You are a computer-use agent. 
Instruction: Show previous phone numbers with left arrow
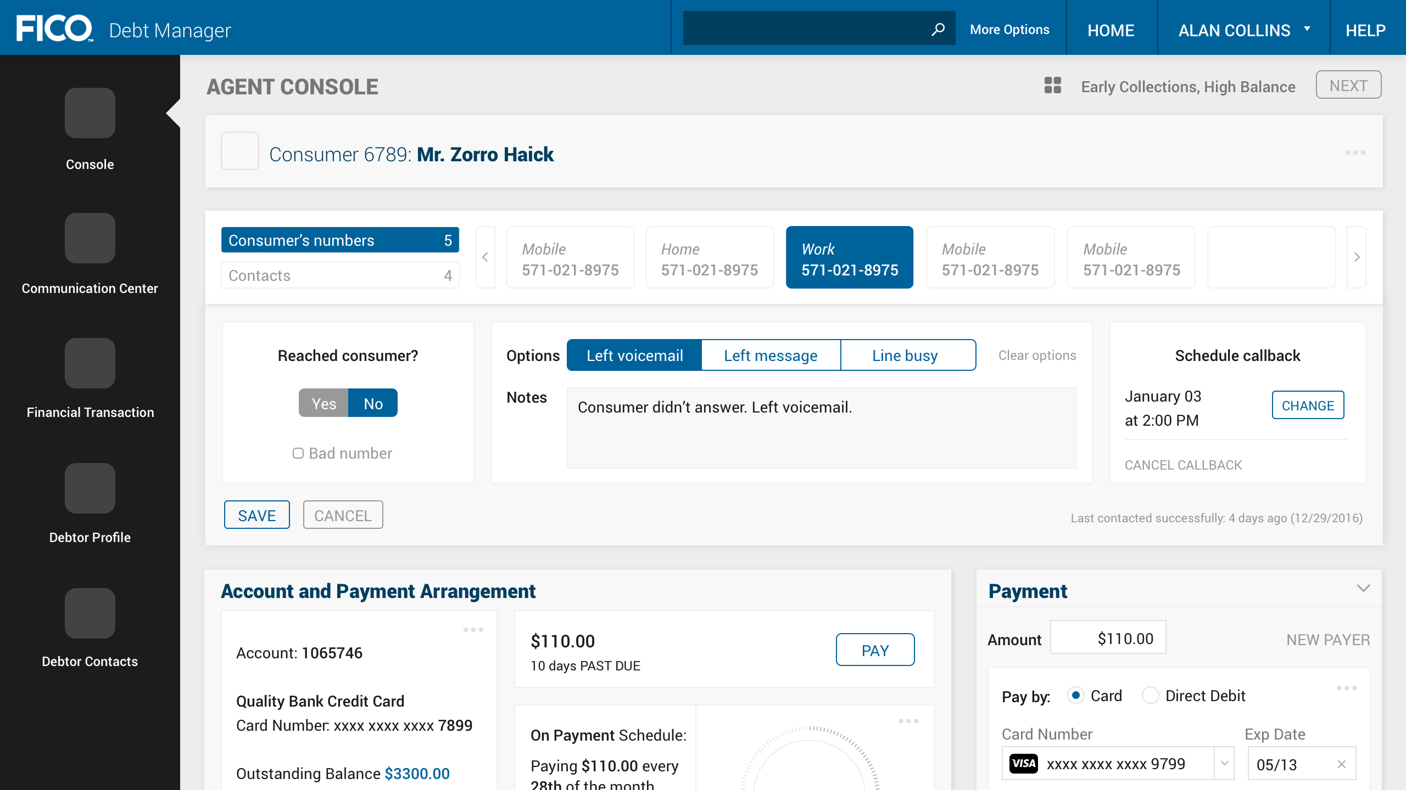point(485,257)
